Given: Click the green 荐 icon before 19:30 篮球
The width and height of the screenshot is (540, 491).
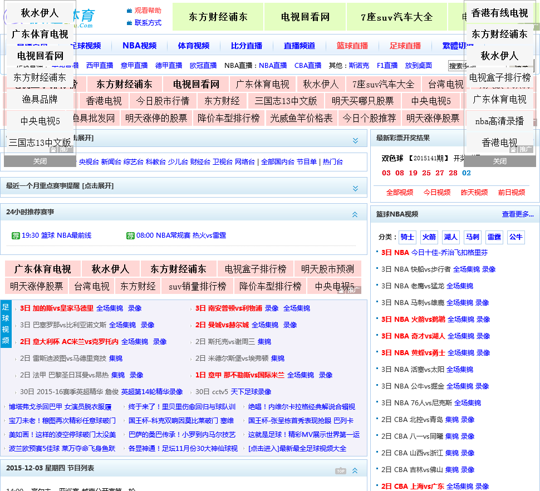Looking at the screenshot, I should [16, 235].
